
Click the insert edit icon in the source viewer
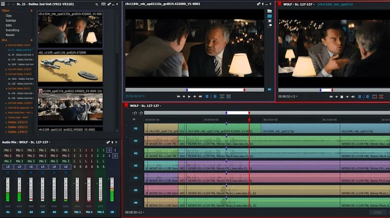pyautogui.click(x=222, y=97)
